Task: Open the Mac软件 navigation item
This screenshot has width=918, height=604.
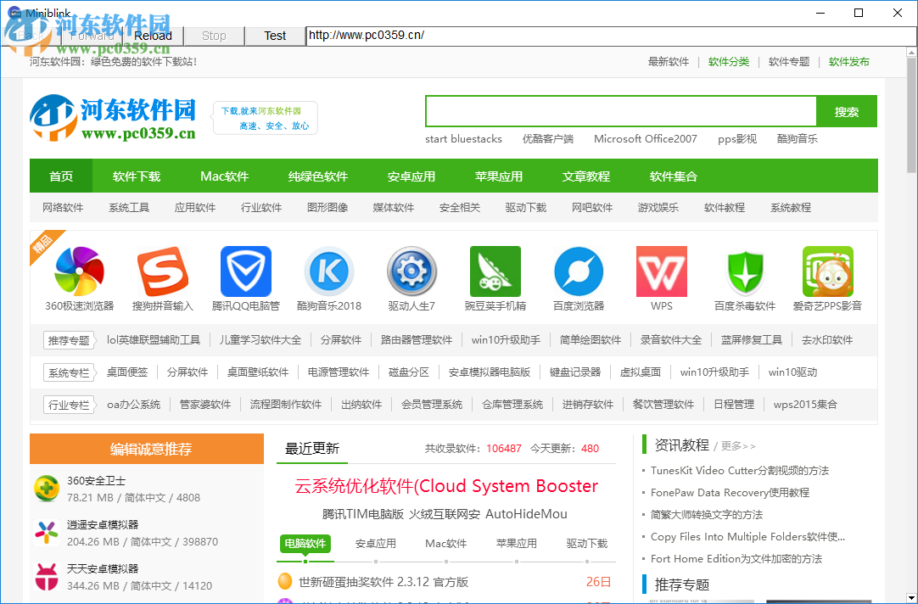Action: [x=224, y=176]
